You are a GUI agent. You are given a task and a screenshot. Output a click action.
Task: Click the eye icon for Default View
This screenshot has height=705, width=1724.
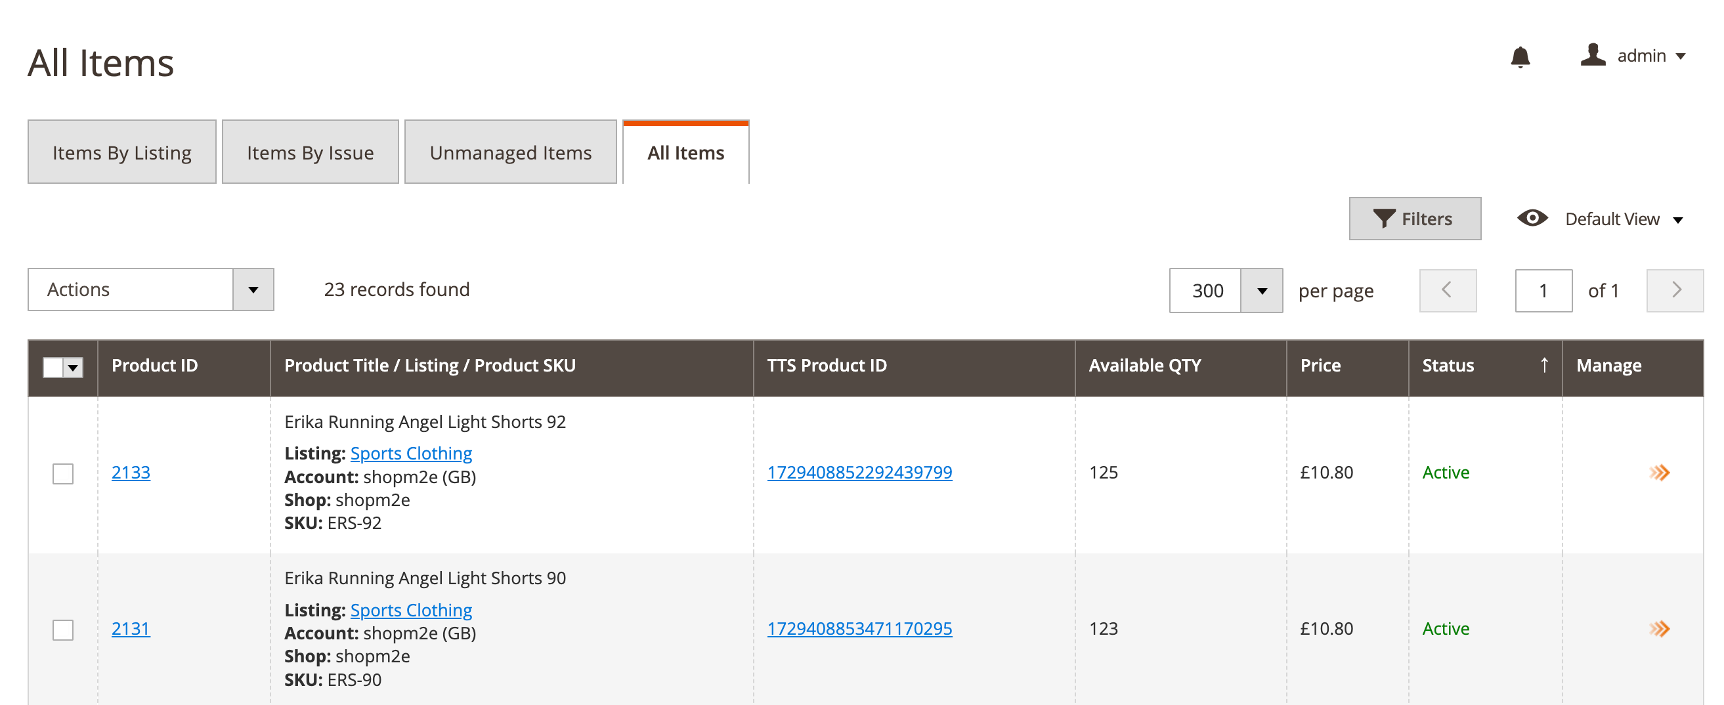pos(1532,219)
